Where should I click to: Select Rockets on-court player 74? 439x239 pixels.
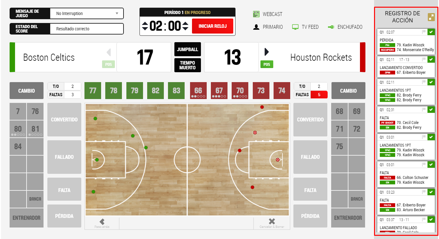tap(282, 91)
